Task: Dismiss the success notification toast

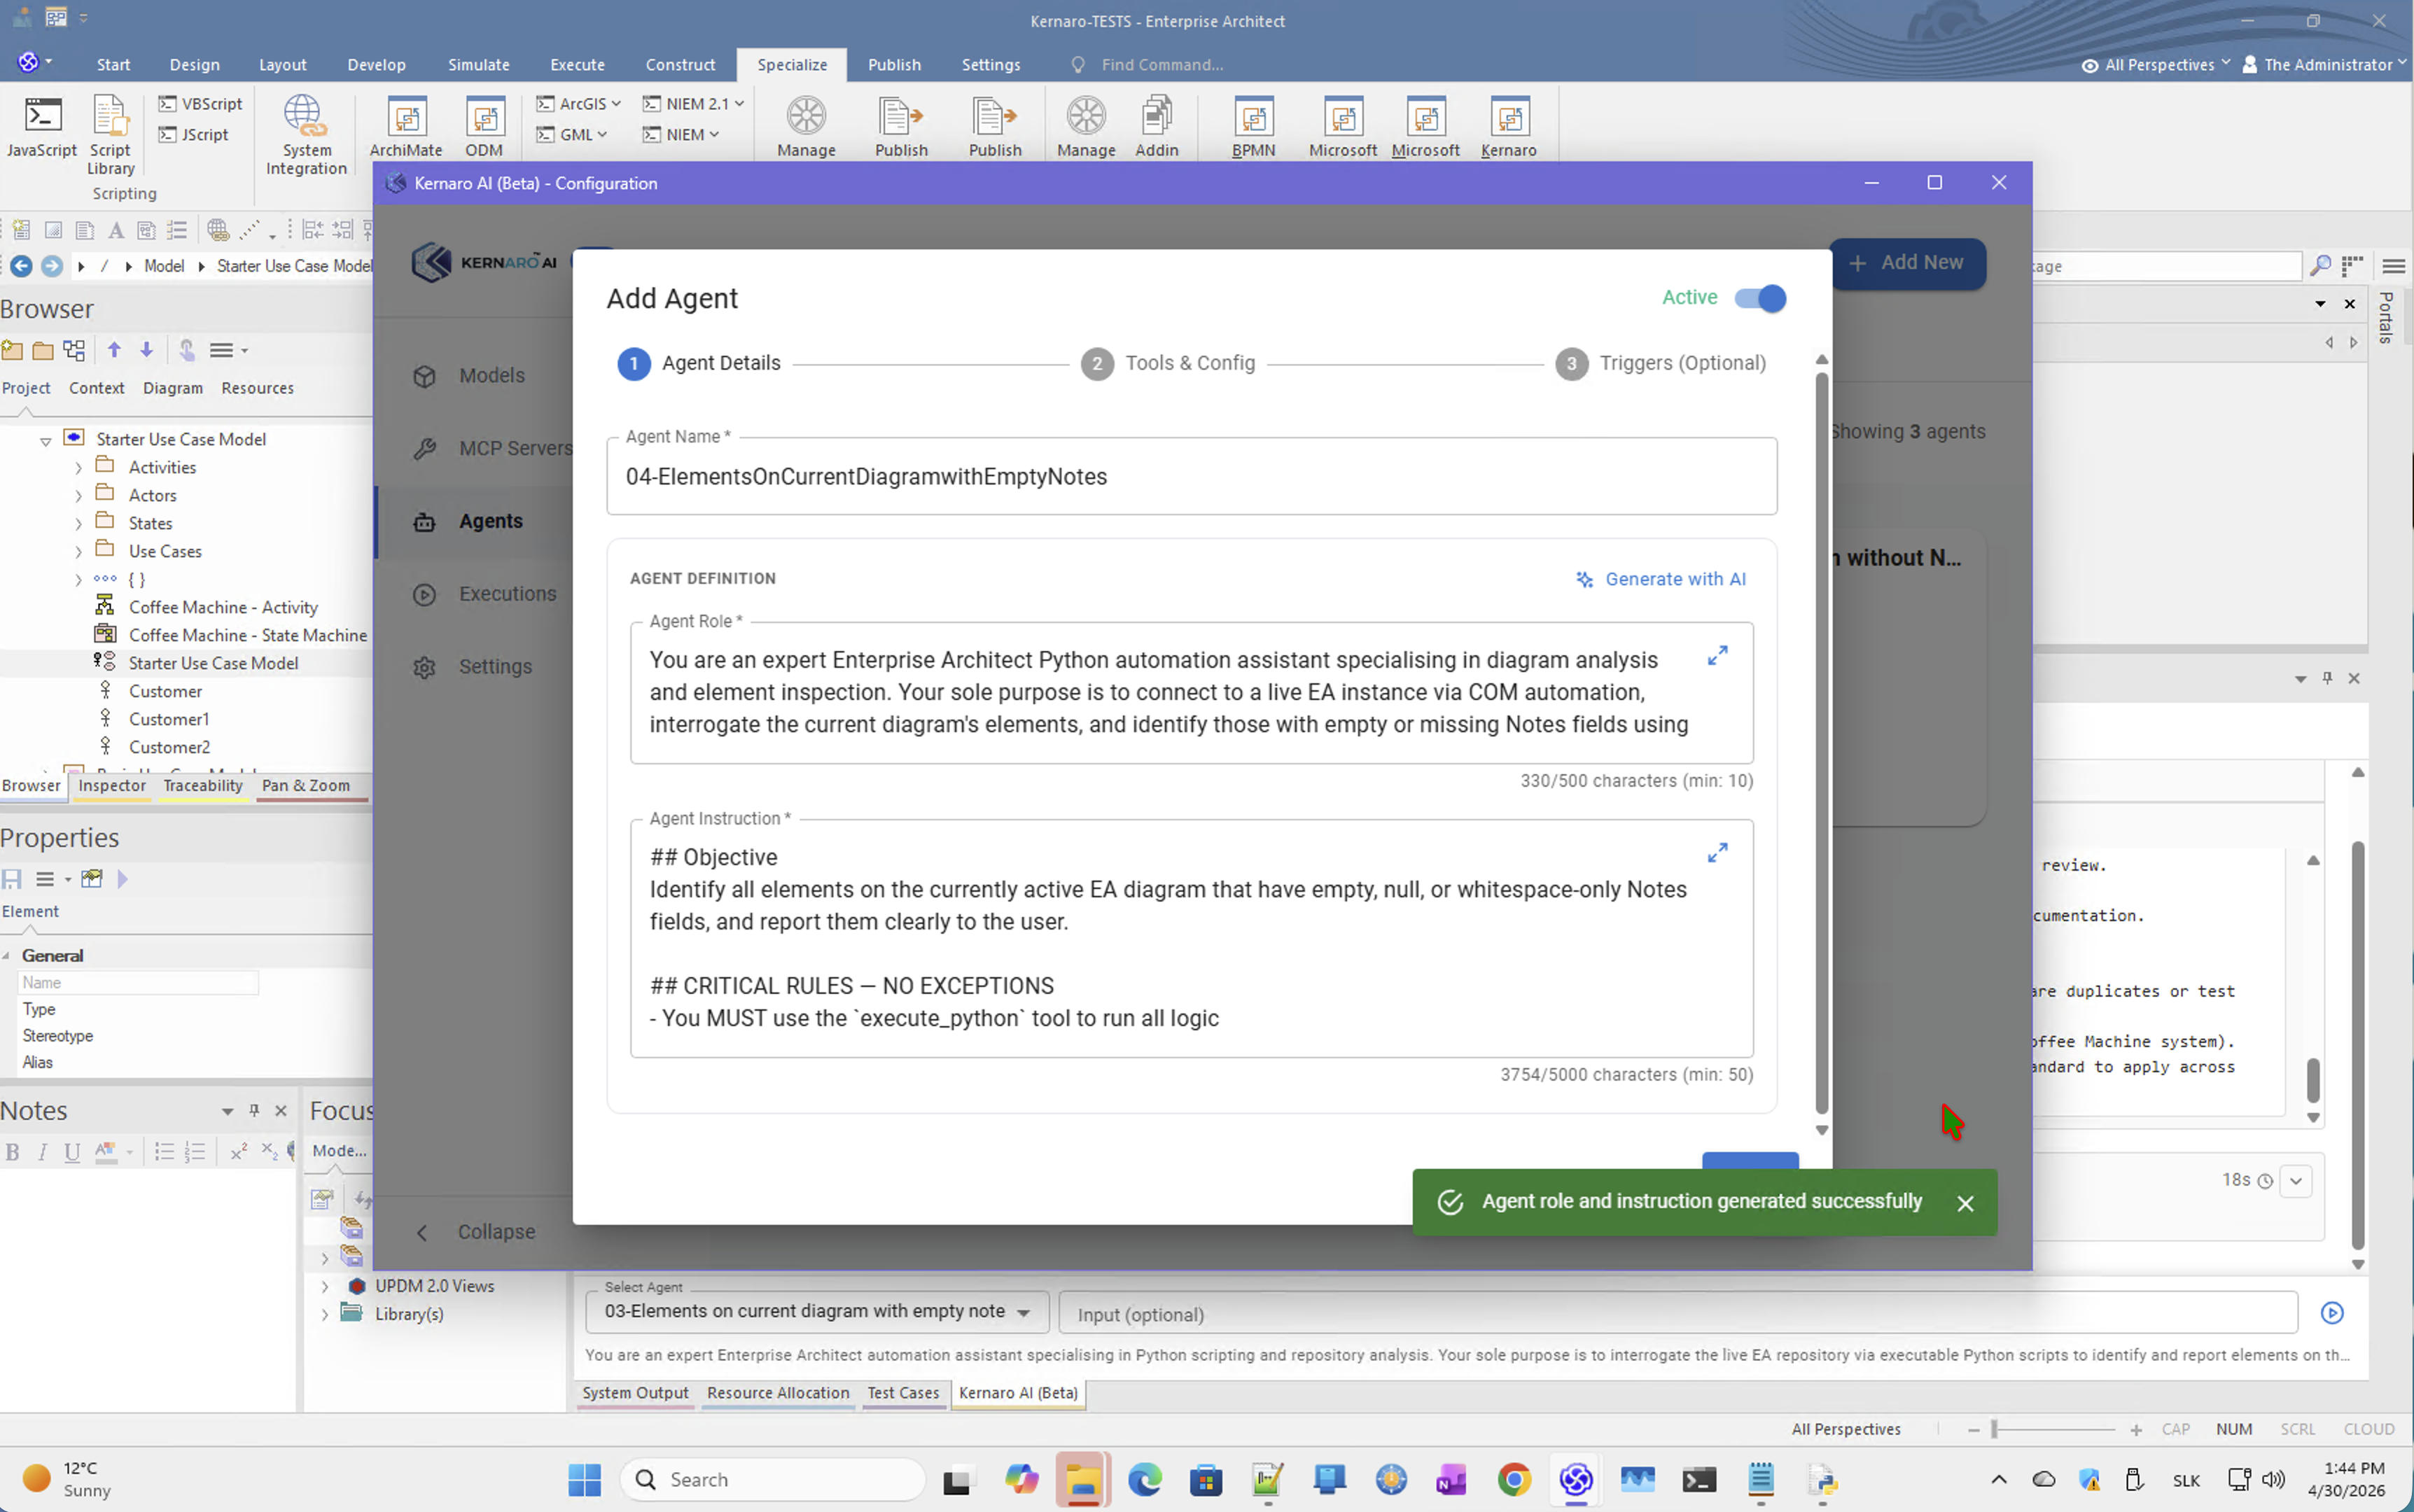Action: (x=1965, y=1203)
